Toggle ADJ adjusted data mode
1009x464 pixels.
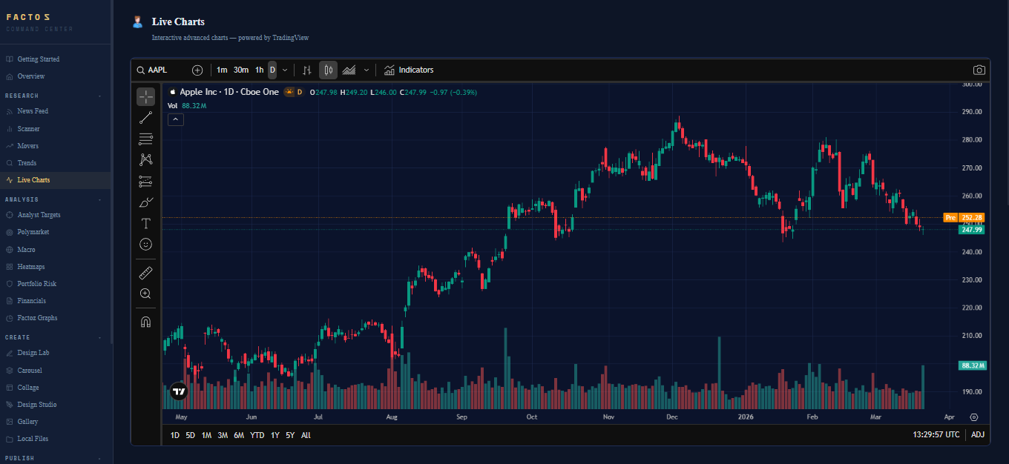tap(977, 435)
